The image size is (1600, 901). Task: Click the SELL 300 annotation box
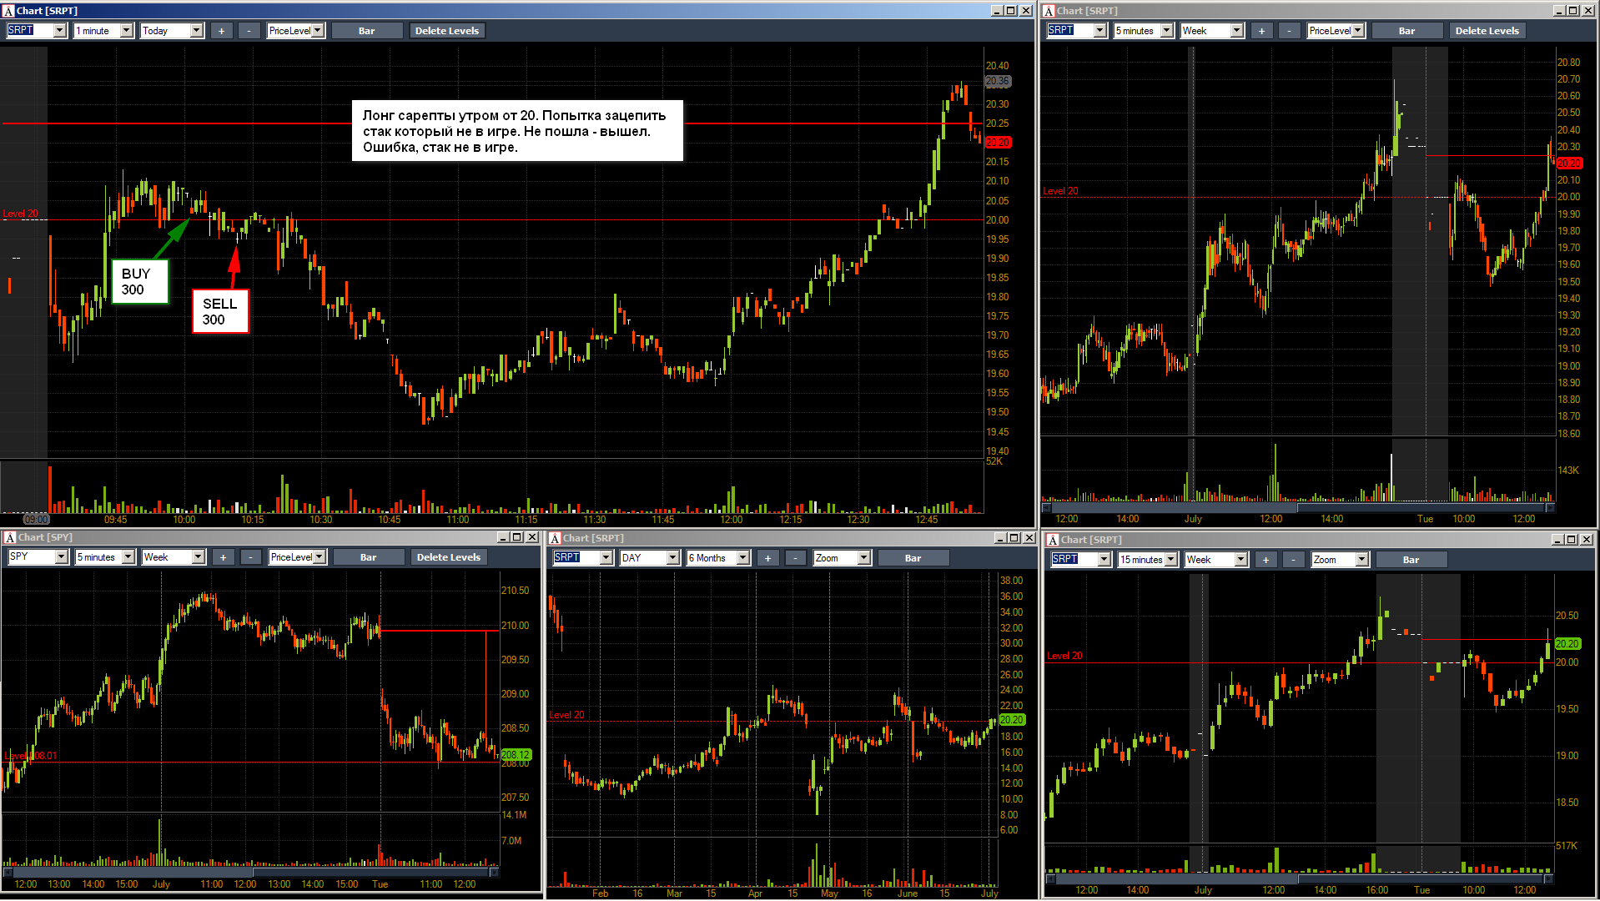220,311
